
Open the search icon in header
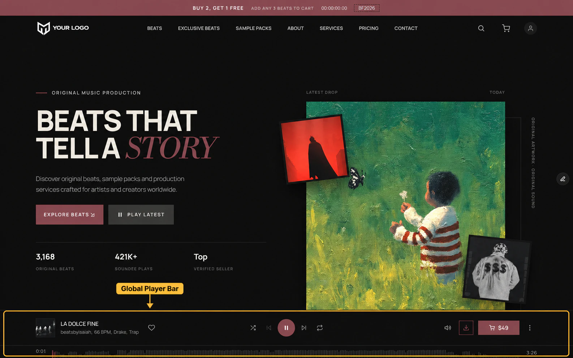click(x=481, y=28)
